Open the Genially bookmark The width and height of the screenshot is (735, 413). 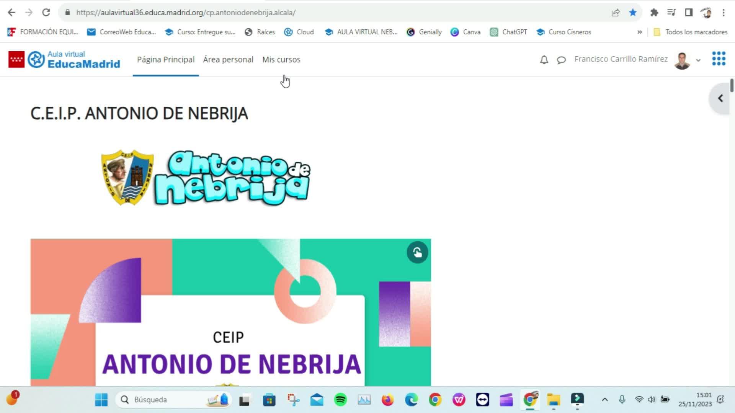(425, 32)
